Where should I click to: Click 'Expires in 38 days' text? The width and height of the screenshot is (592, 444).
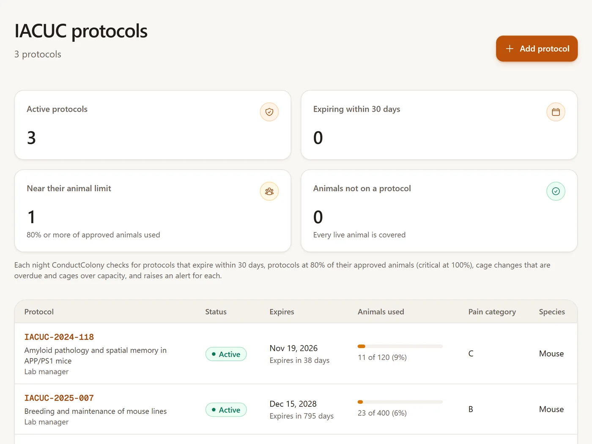[299, 360]
